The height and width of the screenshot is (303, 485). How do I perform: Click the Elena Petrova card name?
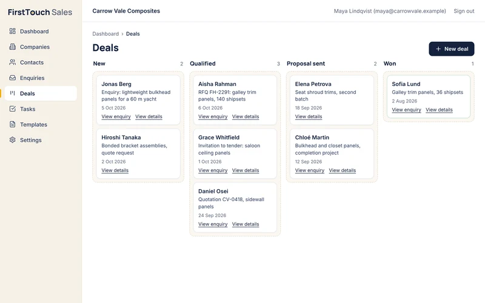click(313, 84)
